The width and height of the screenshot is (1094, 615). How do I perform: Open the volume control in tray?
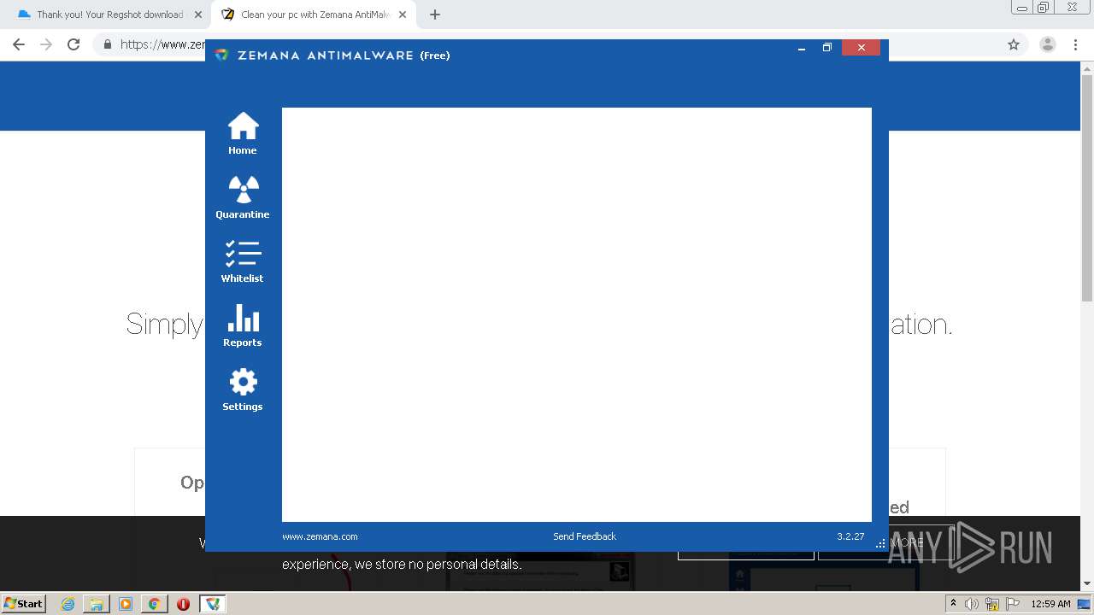click(x=972, y=604)
